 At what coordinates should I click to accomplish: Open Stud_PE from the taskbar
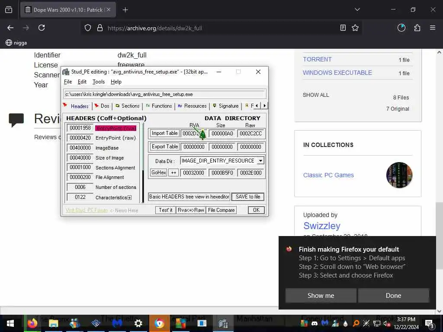223,323
